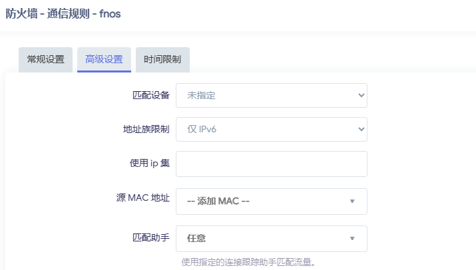Expand the -- 添加 MAC -- dropdown
Screen dimensions: 476x270
click(x=266, y=201)
